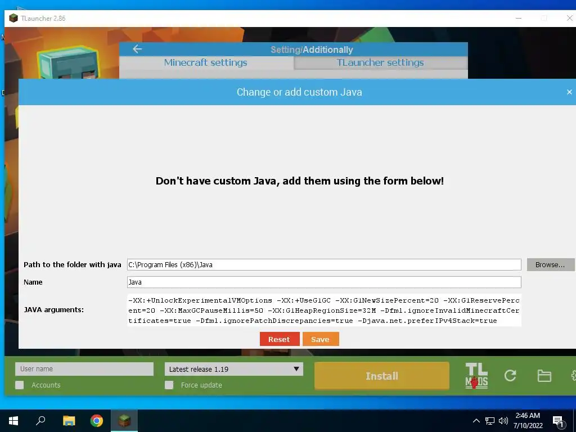The width and height of the screenshot is (576, 432).
Task: Open the TL Mods icon
Action: coord(476,376)
